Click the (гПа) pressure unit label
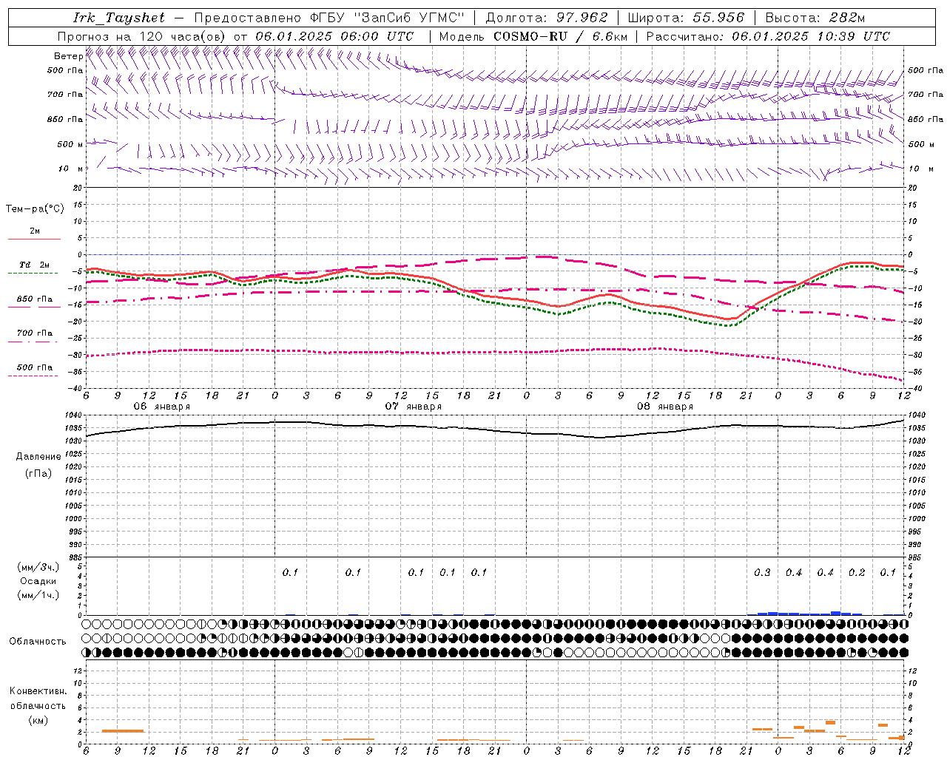The height and width of the screenshot is (757, 947). [x=38, y=473]
